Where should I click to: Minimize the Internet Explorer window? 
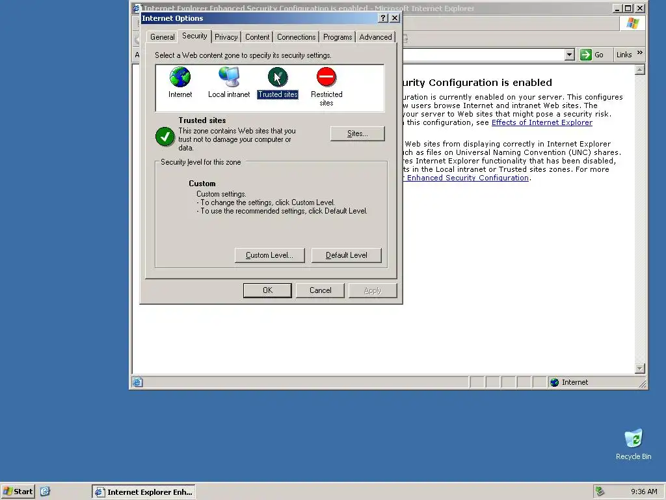pos(618,8)
